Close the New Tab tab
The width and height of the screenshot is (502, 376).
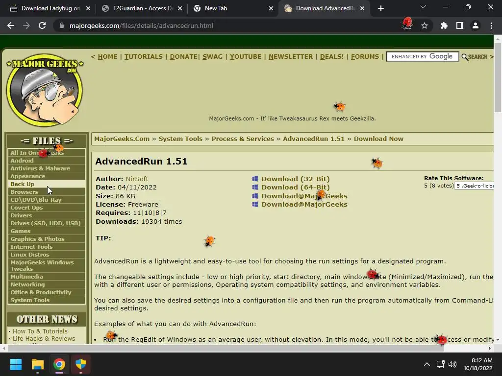(271, 8)
